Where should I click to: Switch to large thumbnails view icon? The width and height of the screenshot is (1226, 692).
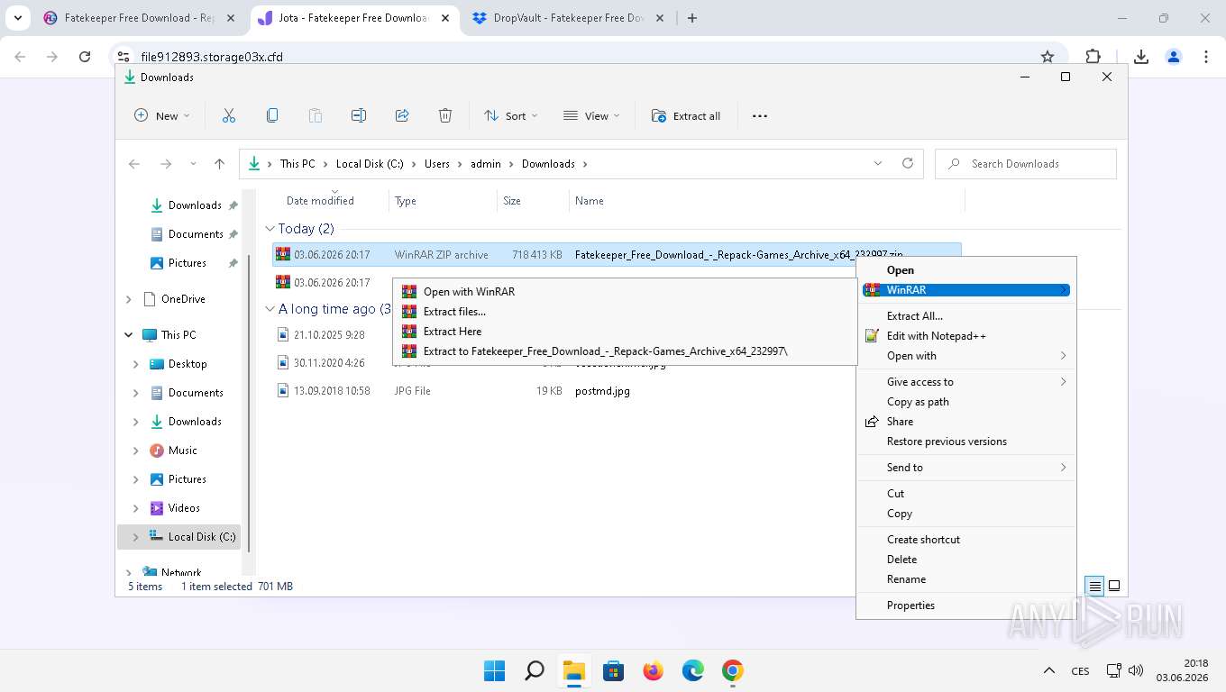(1114, 587)
